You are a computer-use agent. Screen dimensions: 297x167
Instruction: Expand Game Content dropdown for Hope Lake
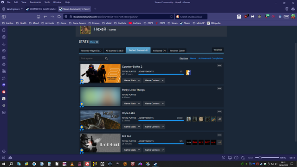click(154, 127)
